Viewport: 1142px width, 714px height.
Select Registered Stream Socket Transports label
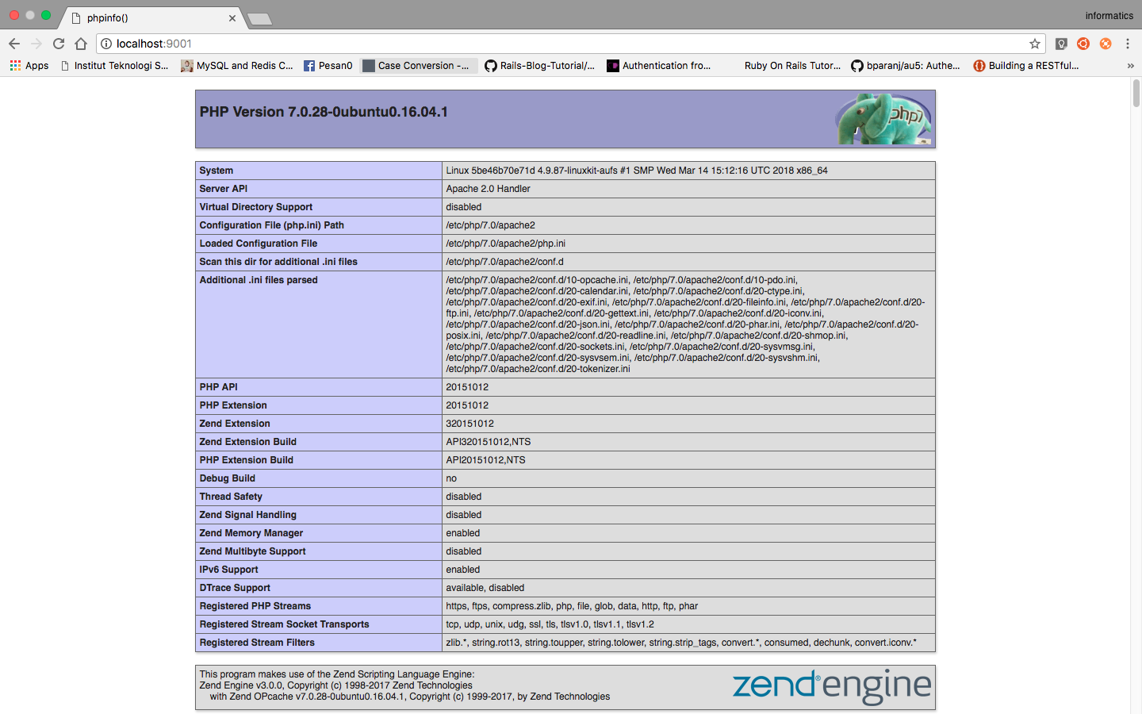[x=285, y=624]
